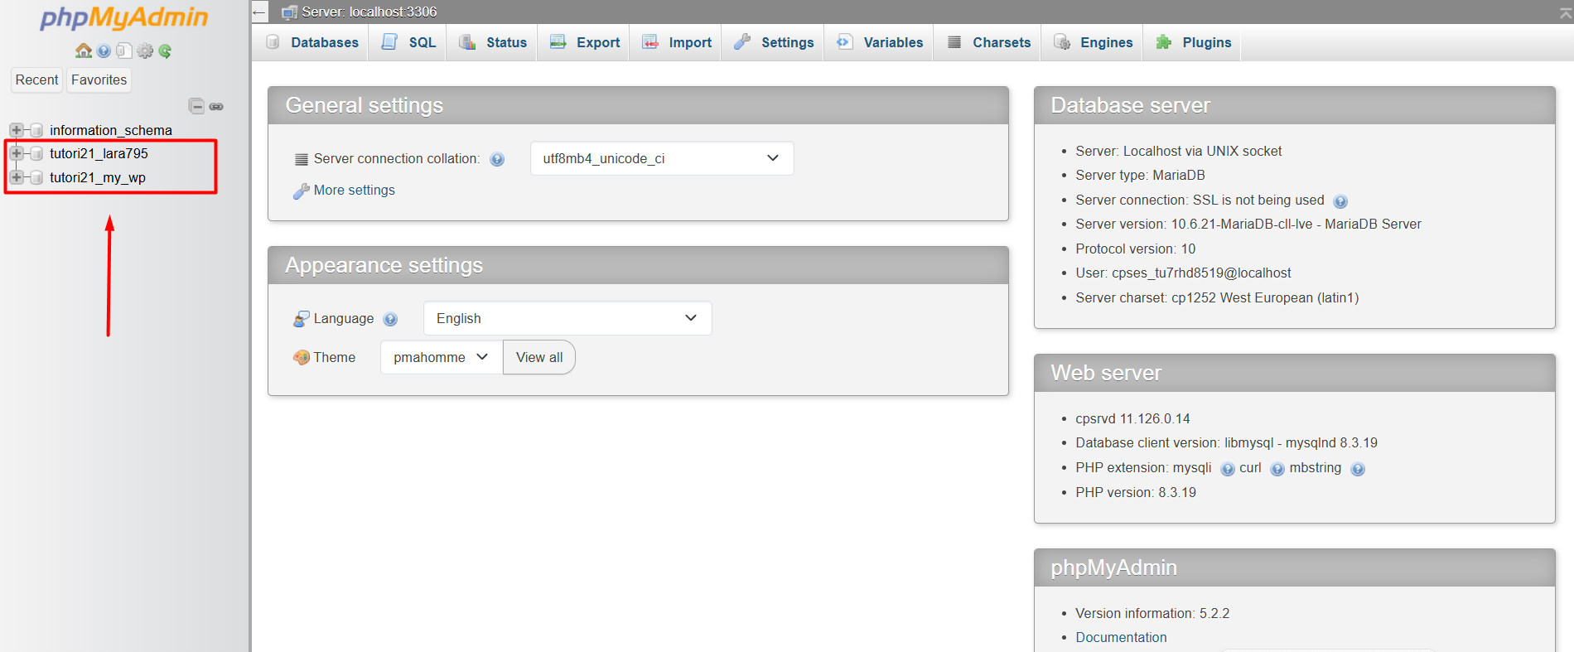
Task: Select information_schema database name
Action: [111, 130]
